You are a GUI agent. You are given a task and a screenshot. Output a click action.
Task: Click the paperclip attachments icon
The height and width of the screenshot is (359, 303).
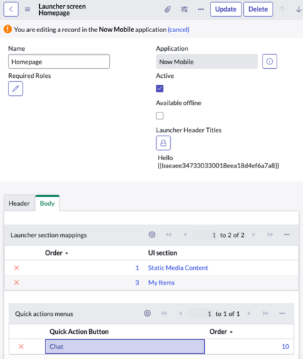coord(168,10)
